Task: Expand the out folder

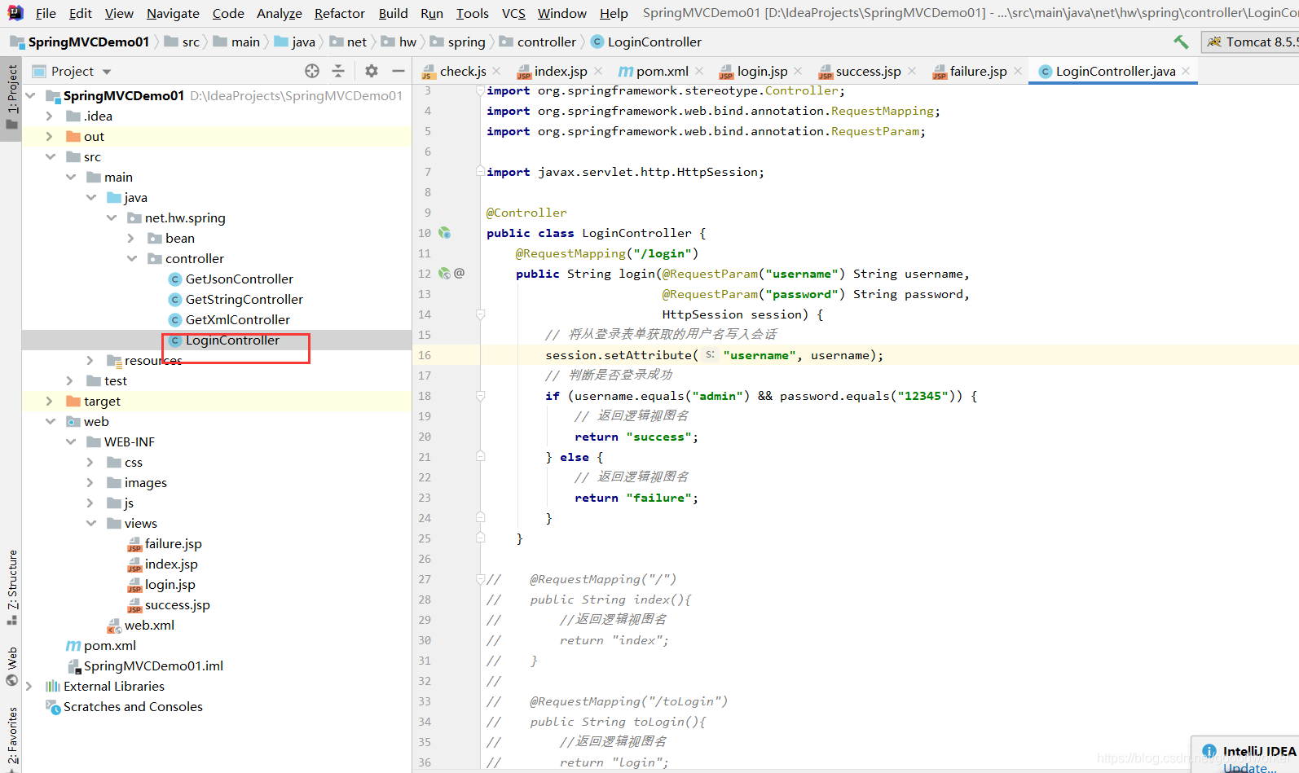Action: pyautogui.click(x=50, y=137)
